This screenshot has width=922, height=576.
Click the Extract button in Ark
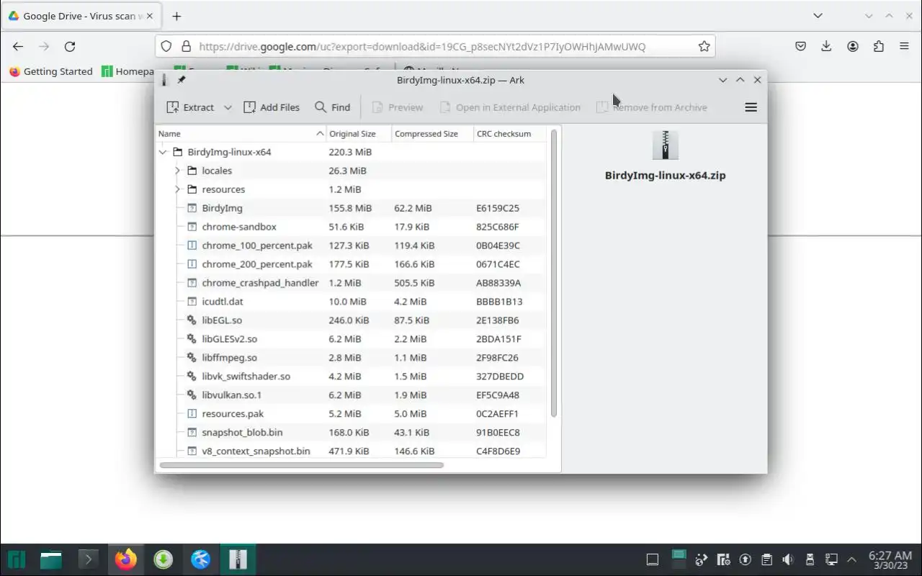[x=190, y=107]
